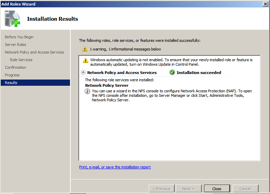
Task: Collapse the Network Policy and Access Services section
Action: tap(83, 72)
